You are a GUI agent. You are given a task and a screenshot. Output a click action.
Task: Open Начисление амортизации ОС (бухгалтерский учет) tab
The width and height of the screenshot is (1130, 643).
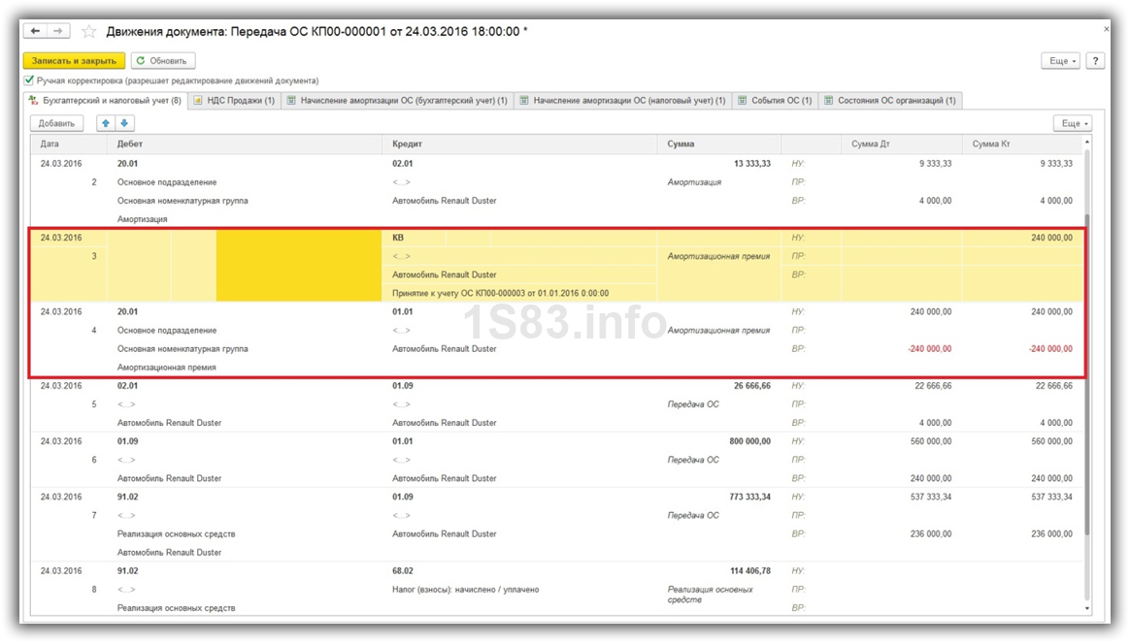point(397,100)
